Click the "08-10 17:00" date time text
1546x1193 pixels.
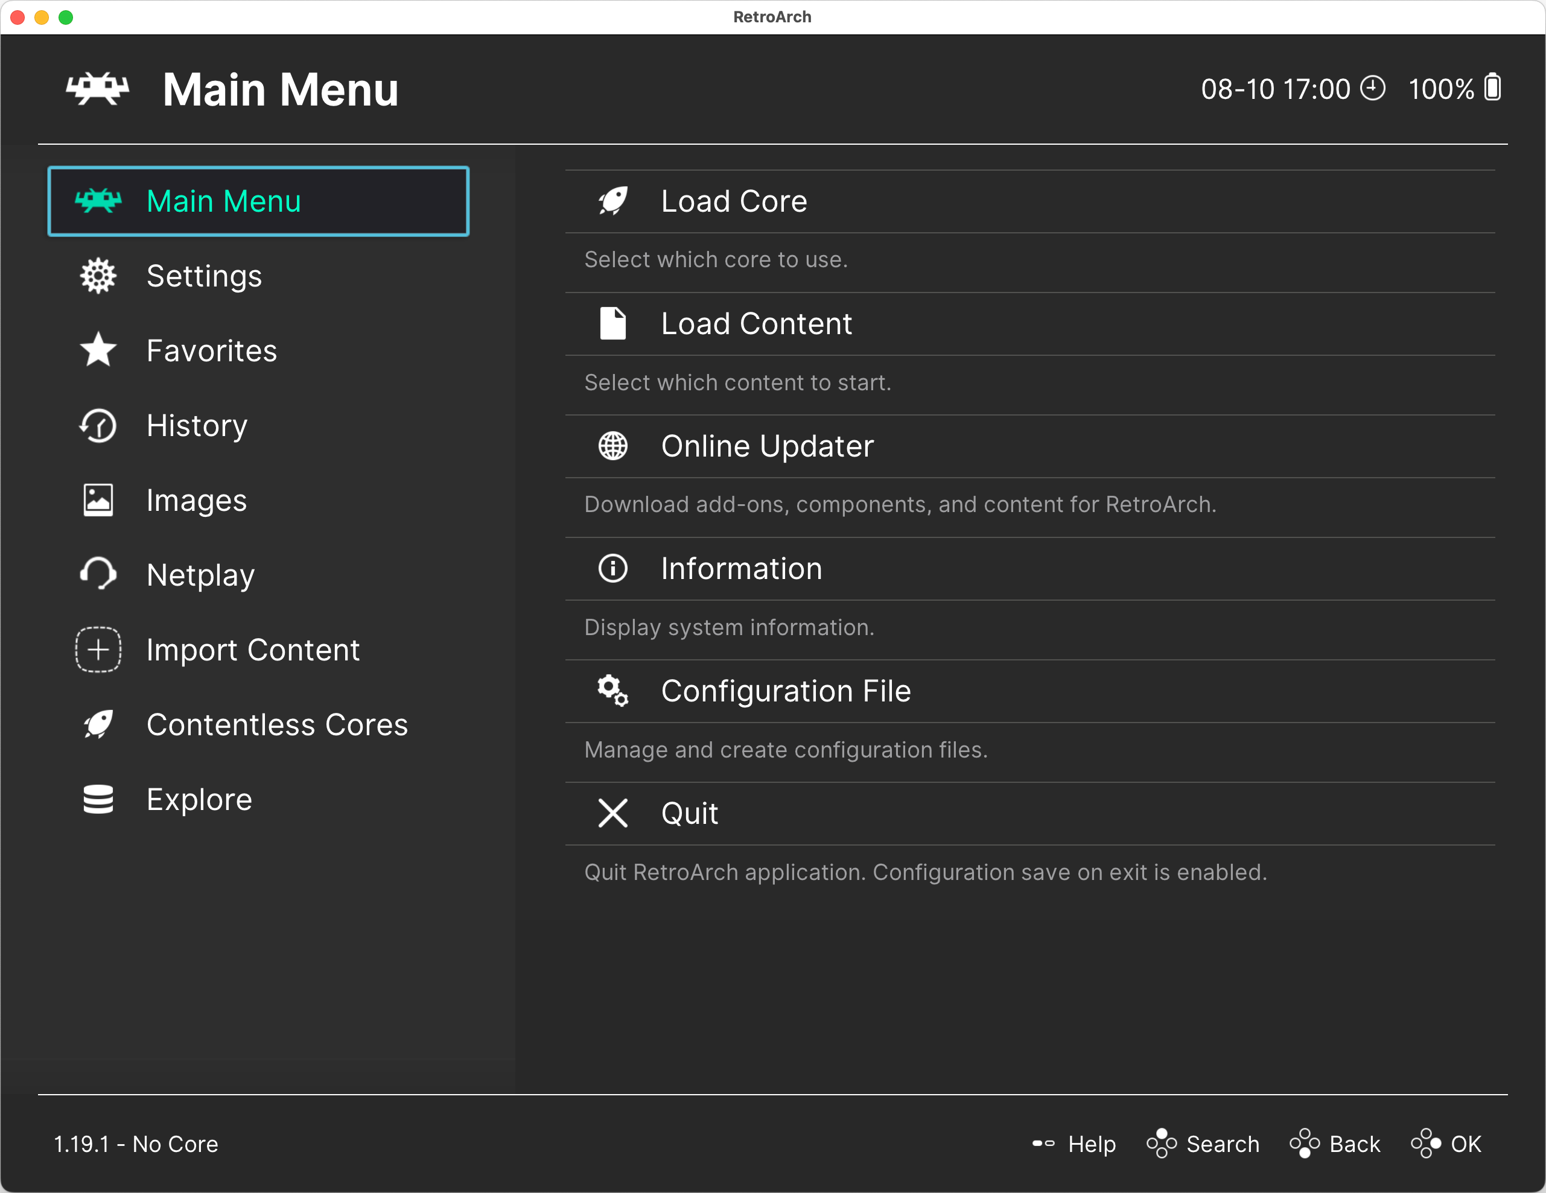point(1276,89)
